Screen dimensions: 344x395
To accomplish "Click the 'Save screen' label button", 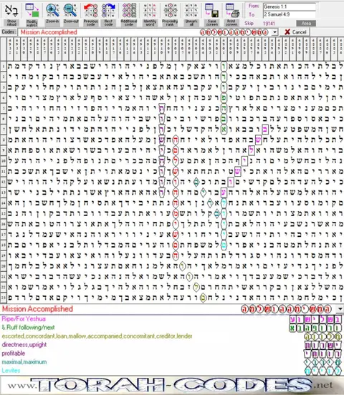I will click(x=211, y=23).
